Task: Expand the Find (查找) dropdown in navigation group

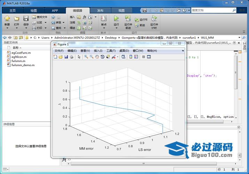Action: tap(64, 28)
